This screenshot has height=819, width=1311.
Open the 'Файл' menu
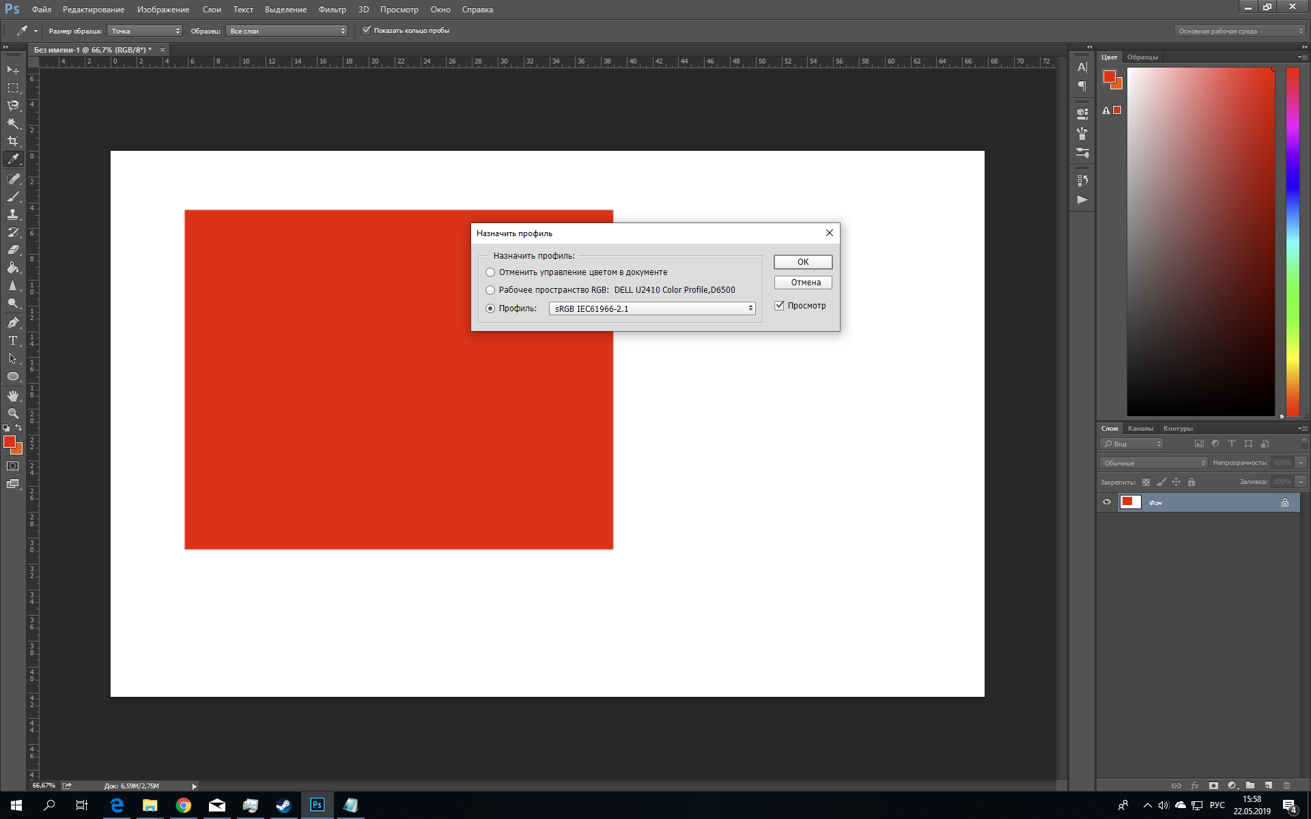[x=42, y=10]
